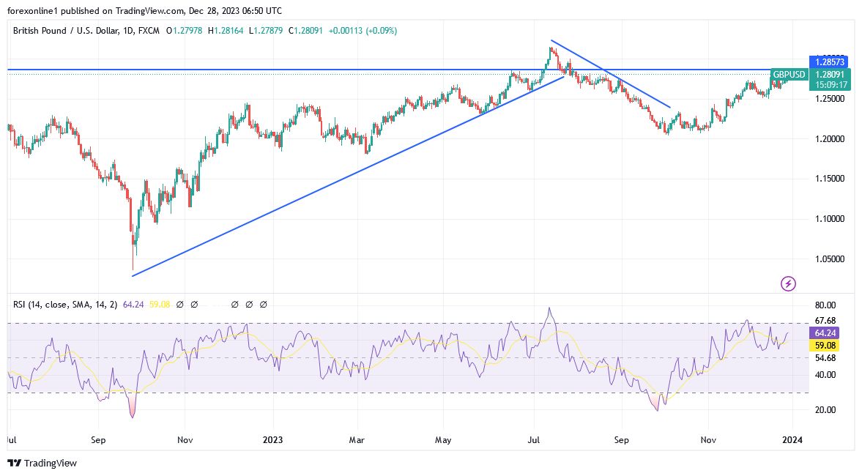Click the purple lightning bolt chart icon
The width and height of the screenshot is (862, 476).
point(788,283)
